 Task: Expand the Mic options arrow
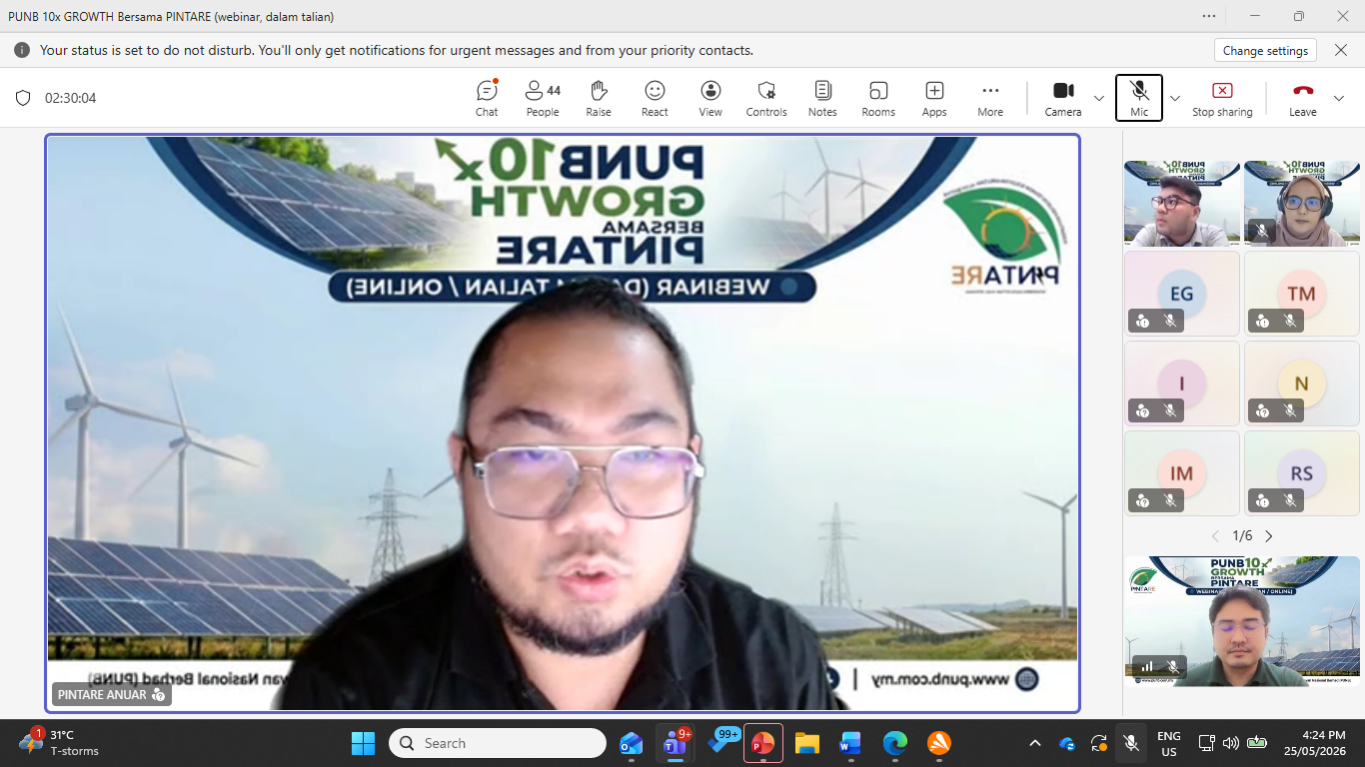pos(1175,98)
